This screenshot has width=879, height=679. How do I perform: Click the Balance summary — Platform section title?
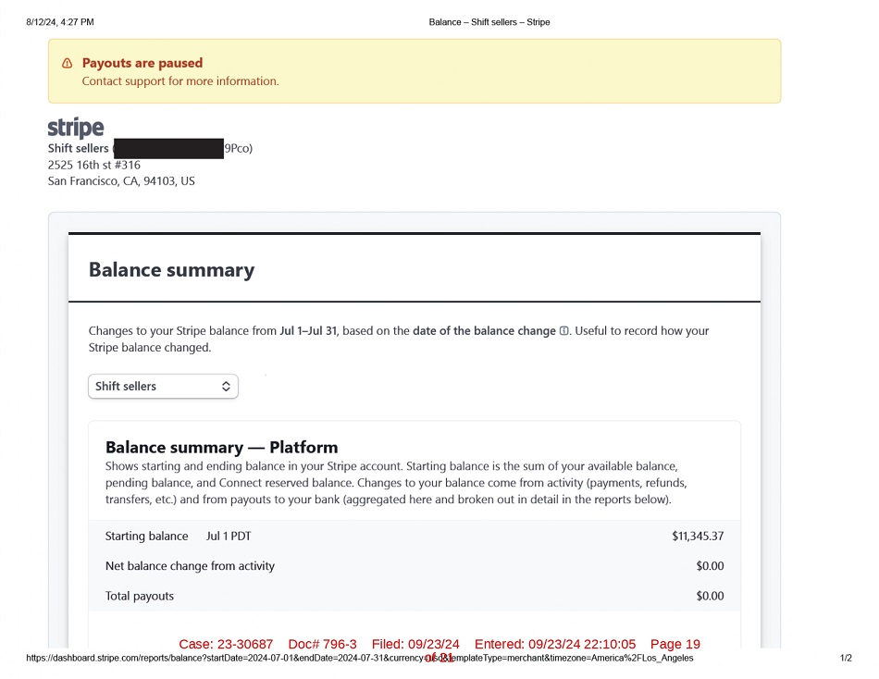[x=221, y=448]
